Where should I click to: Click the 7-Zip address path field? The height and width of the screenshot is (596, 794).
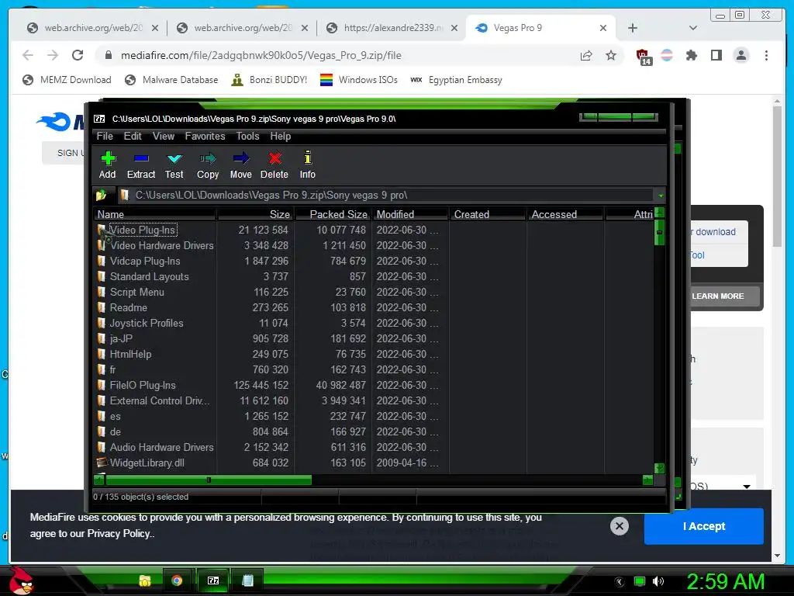click(386, 195)
